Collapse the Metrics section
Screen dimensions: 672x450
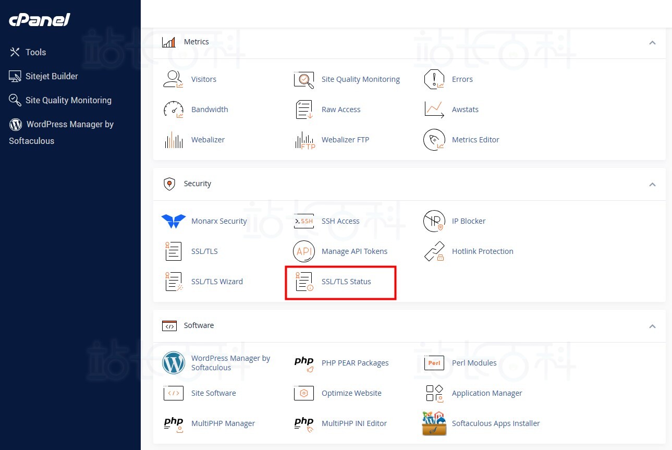coord(652,42)
